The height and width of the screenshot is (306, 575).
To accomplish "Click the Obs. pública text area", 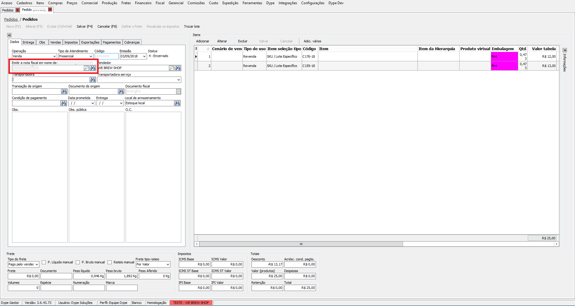I will [x=96, y=177].
